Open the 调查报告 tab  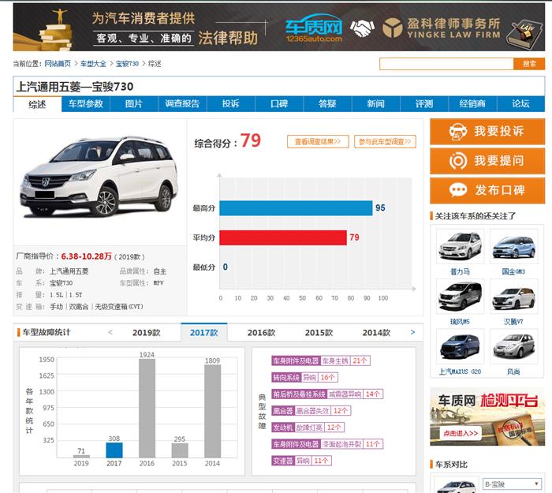click(182, 104)
